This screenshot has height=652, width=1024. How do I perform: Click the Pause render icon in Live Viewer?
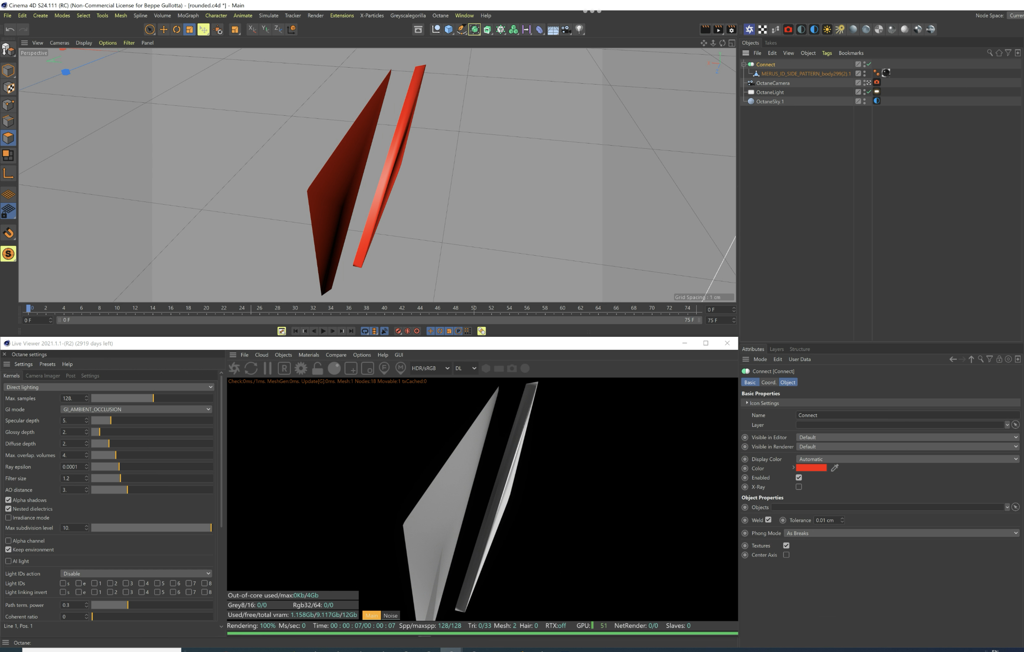[x=267, y=368]
